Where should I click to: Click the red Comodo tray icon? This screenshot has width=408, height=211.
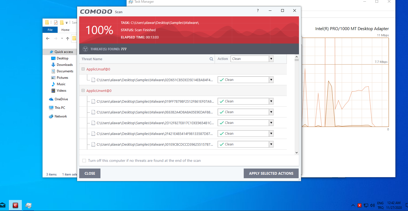[359, 205]
